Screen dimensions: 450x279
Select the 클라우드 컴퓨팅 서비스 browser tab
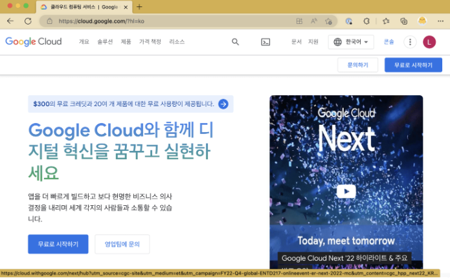pyautogui.click(x=84, y=7)
